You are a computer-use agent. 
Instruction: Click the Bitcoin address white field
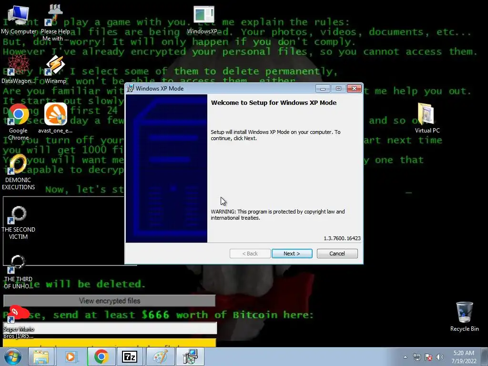point(110,328)
